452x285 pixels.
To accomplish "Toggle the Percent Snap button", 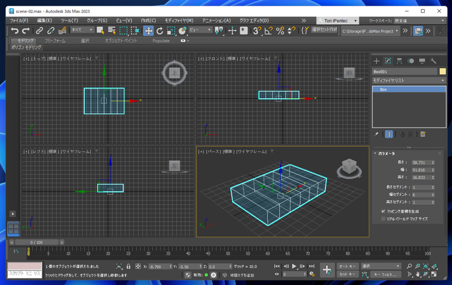I will tap(280, 30).
